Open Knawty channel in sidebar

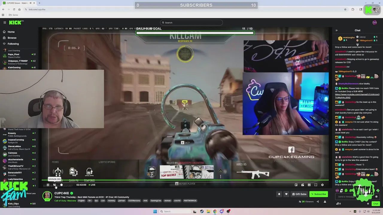click(19, 134)
